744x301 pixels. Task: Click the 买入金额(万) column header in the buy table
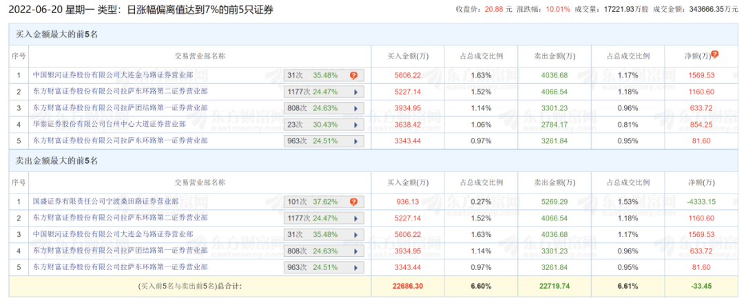[x=408, y=56]
